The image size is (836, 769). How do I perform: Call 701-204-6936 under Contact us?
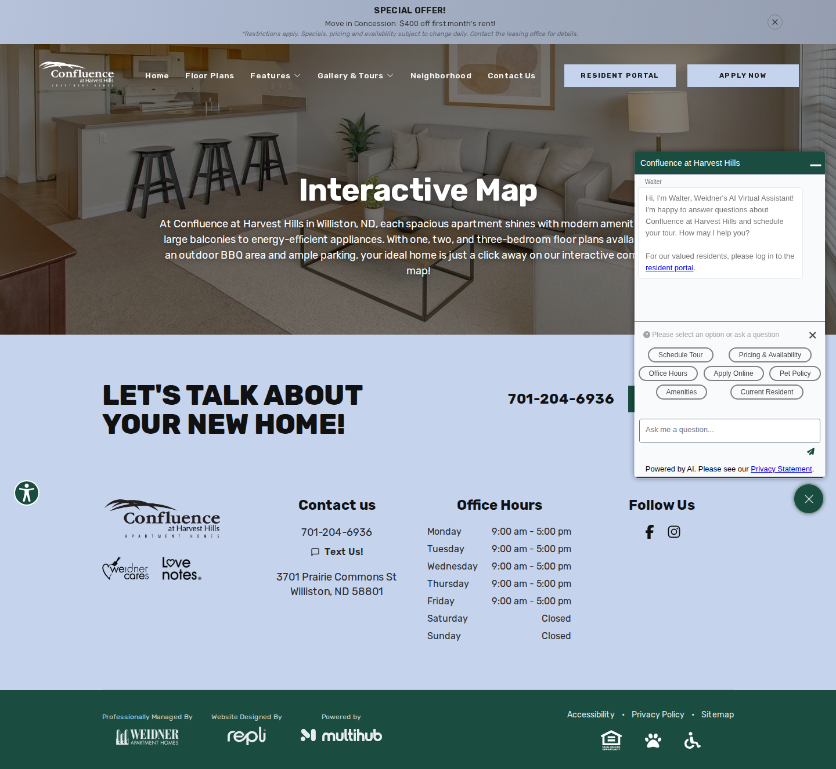(x=337, y=532)
